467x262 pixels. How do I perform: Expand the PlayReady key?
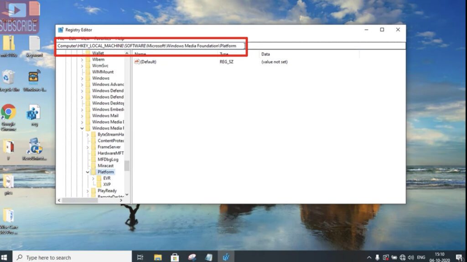point(88,191)
